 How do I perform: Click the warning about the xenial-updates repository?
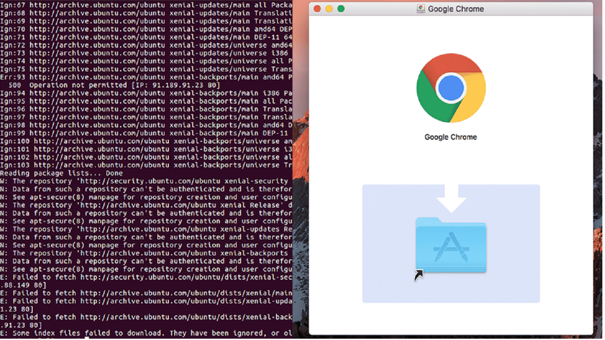point(146,229)
